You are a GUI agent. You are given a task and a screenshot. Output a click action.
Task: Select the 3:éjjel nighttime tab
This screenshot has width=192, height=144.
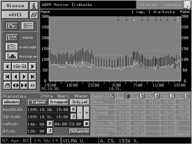(80, 102)
